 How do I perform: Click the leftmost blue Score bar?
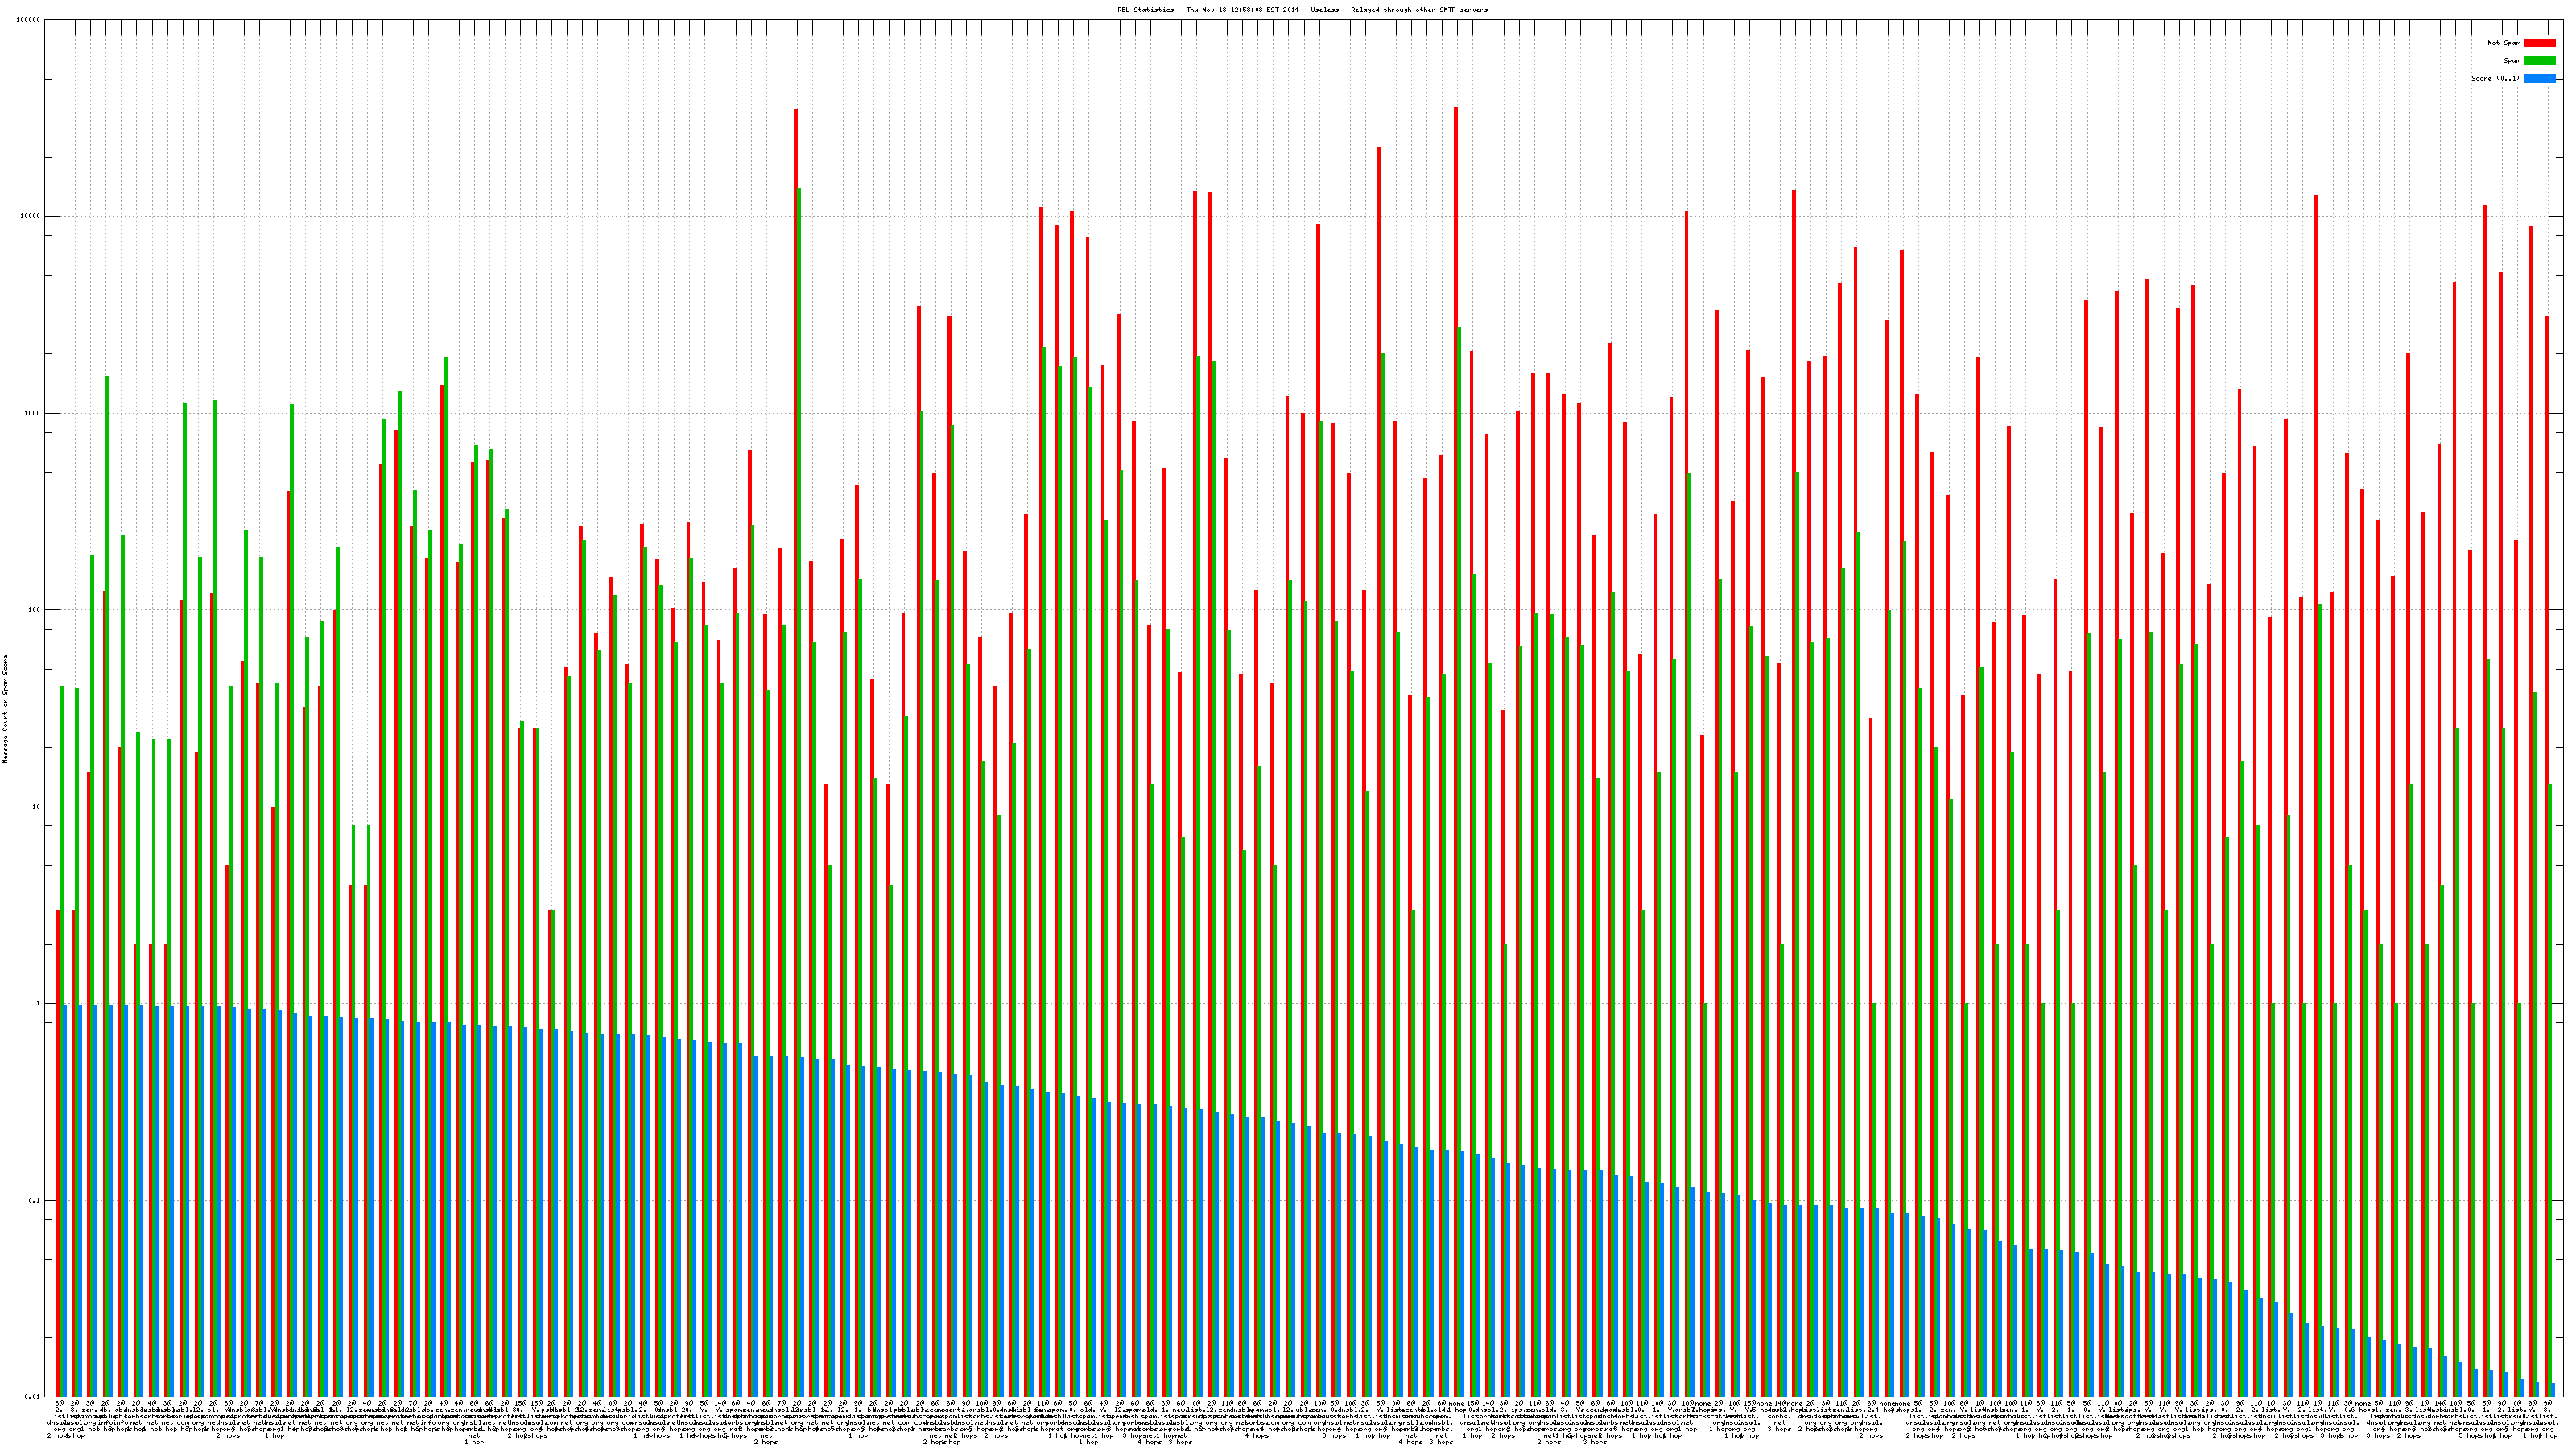tap(65, 1200)
